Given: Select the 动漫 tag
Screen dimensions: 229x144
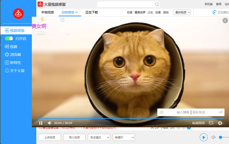Looking at the screenshot, I should click(158, 12).
